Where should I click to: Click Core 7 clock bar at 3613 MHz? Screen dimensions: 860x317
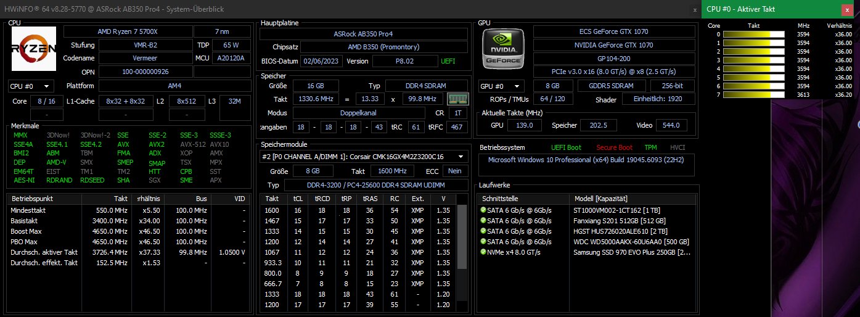tap(753, 94)
